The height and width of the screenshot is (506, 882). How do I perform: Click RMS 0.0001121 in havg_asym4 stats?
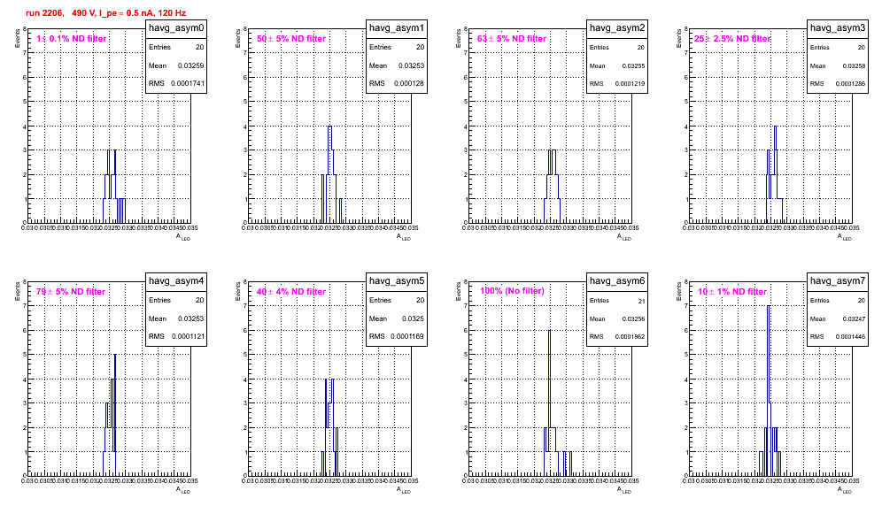tap(176, 337)
